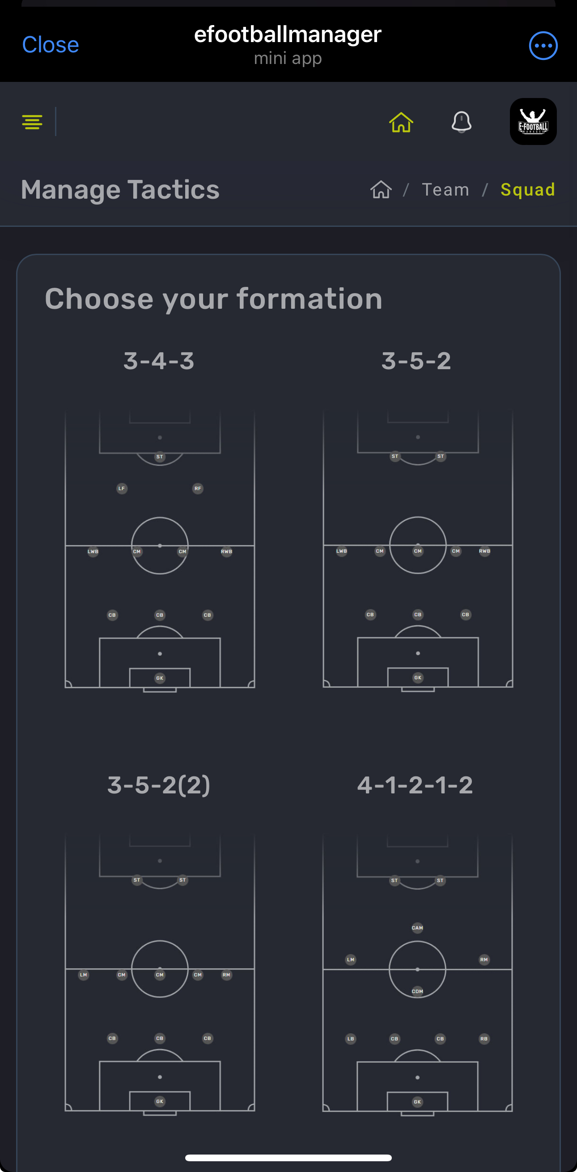This screenshot has width=577, height=1172.
Task: Click the breadcrumb home icon
Action: tap(381, 189)
